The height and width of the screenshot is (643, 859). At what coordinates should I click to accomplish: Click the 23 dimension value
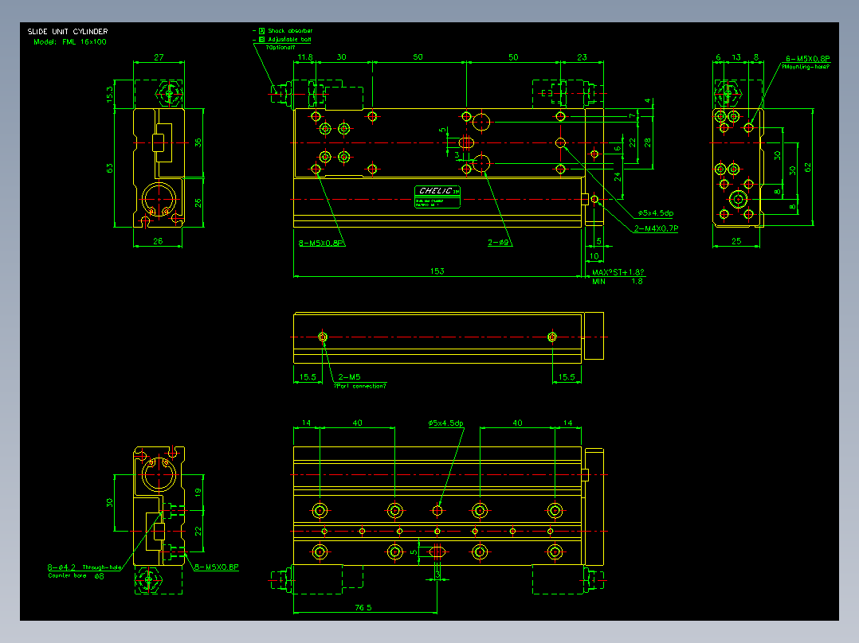(x=582, y=57)
